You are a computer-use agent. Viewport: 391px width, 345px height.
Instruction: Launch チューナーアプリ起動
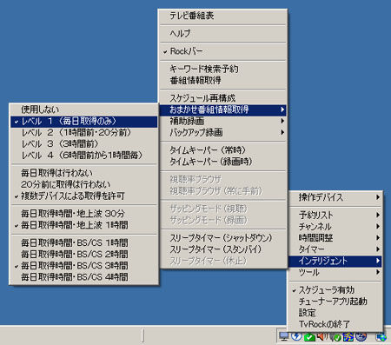[x=335, y=302]
